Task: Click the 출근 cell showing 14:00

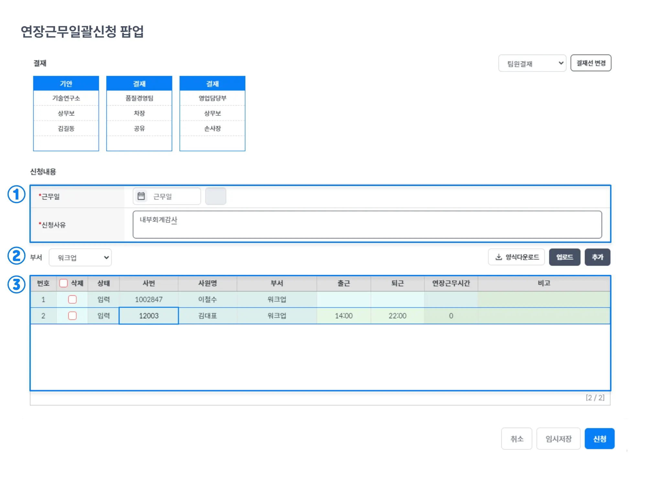Action: tap(344, 316)
